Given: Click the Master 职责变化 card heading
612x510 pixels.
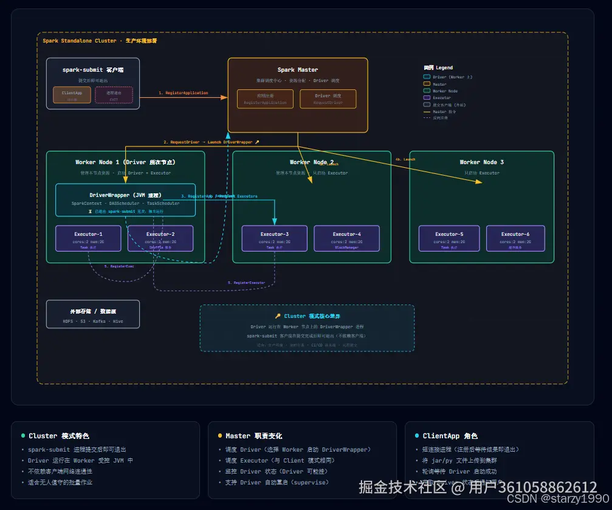Looking at the screenshot, I should tap(253, 436).
